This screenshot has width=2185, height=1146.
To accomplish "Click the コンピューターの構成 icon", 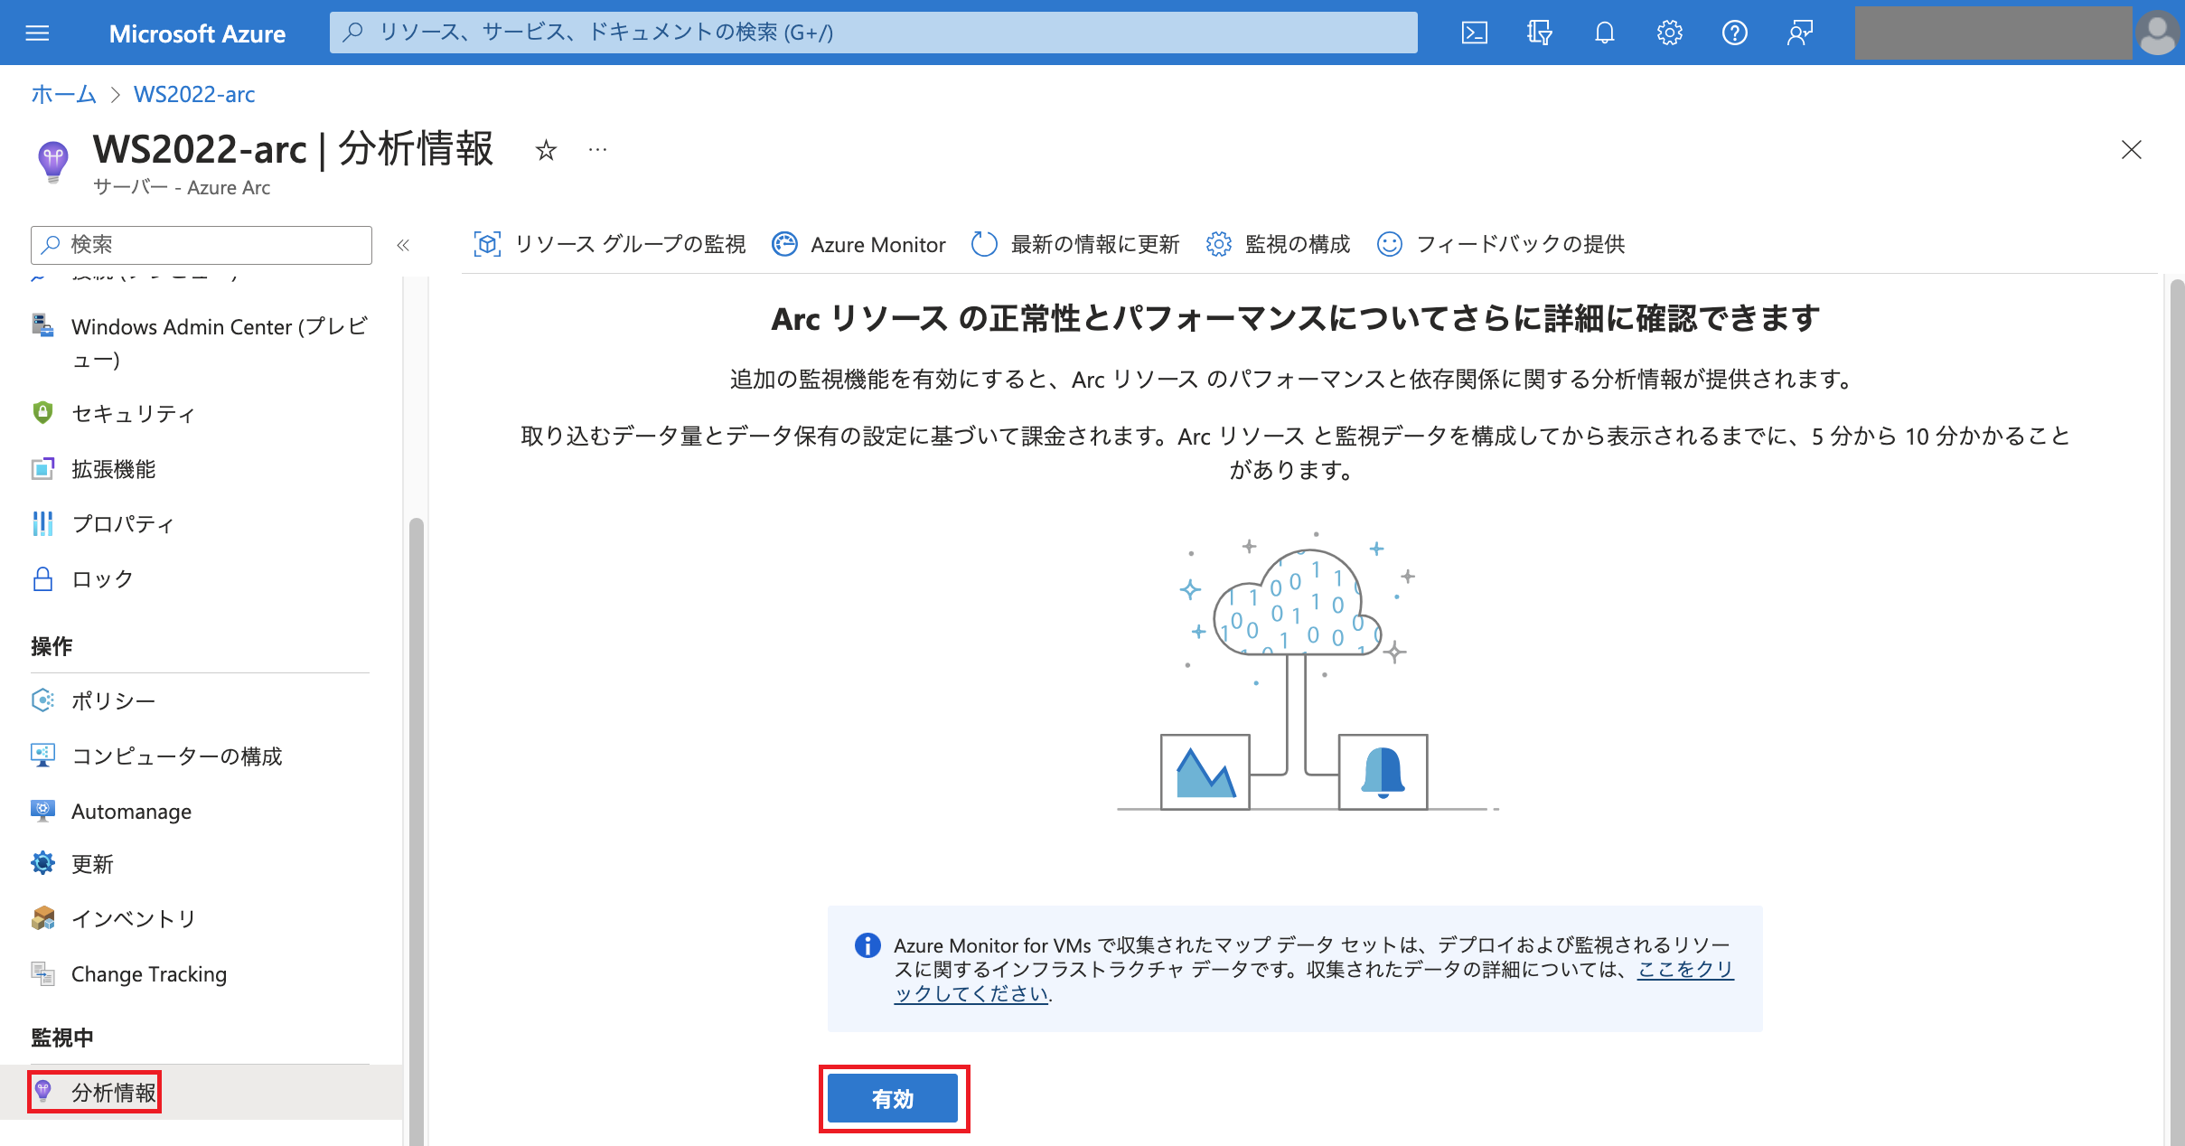I will point(42,756).
